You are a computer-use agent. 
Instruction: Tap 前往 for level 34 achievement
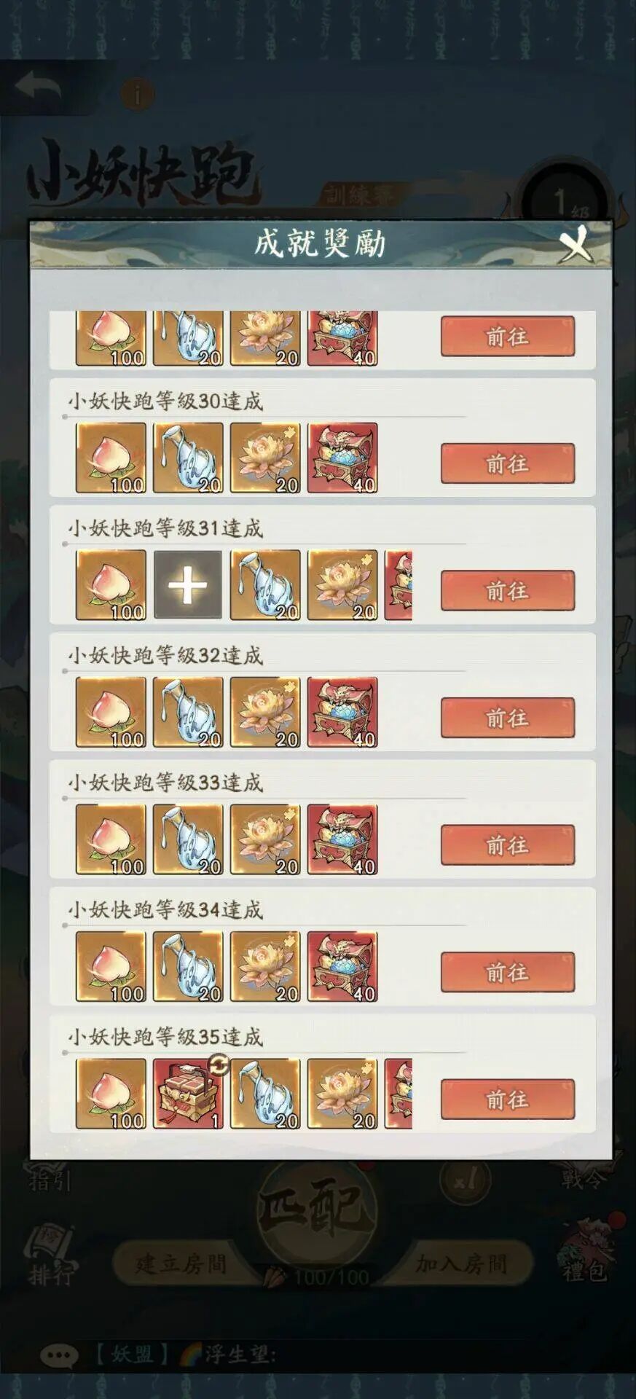tap(508, 972)
